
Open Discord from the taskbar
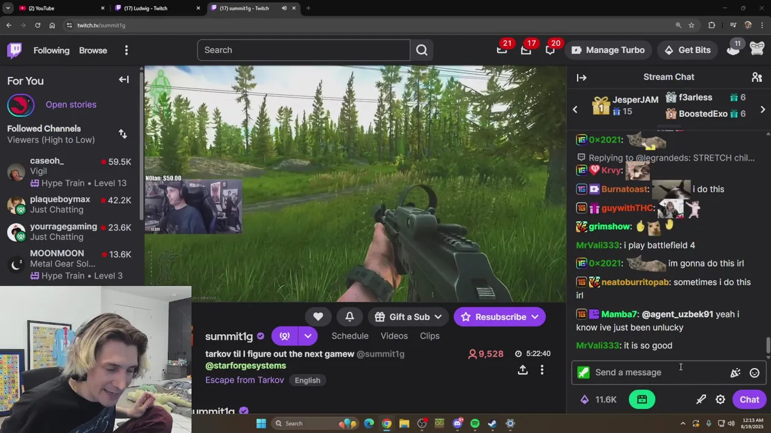(x=457, y=423)
